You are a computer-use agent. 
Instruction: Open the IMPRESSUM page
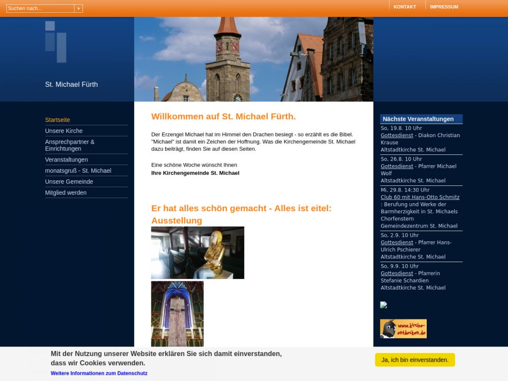pyautogui.click(x=443, y=7)
